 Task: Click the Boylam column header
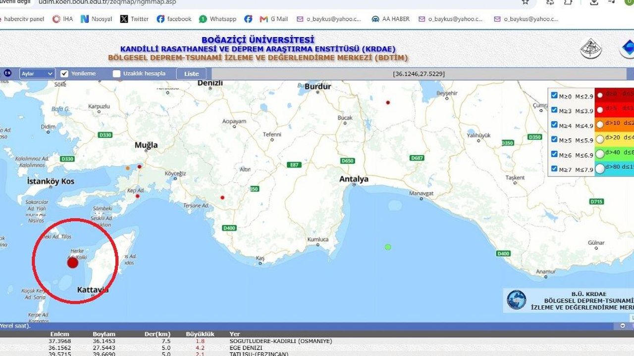(104, 334)
